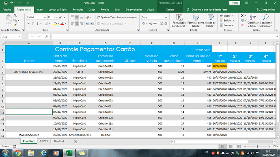This screenshot has height=157, width=280.
Task: Increase the indent
Action: [x=92, y=24]
